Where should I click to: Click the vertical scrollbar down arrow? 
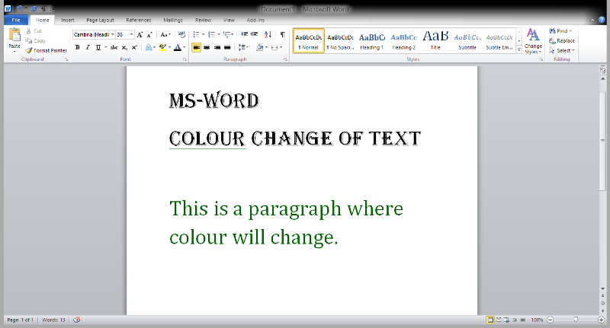602,288
